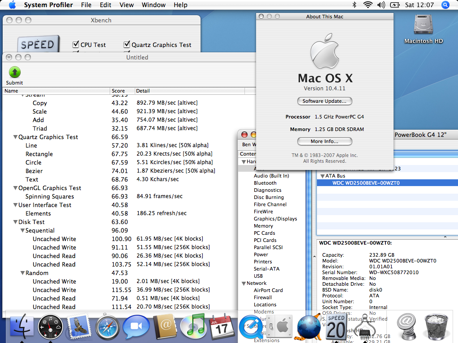
Task: Collapse the Network section in Contents
Action: [244, 284]
